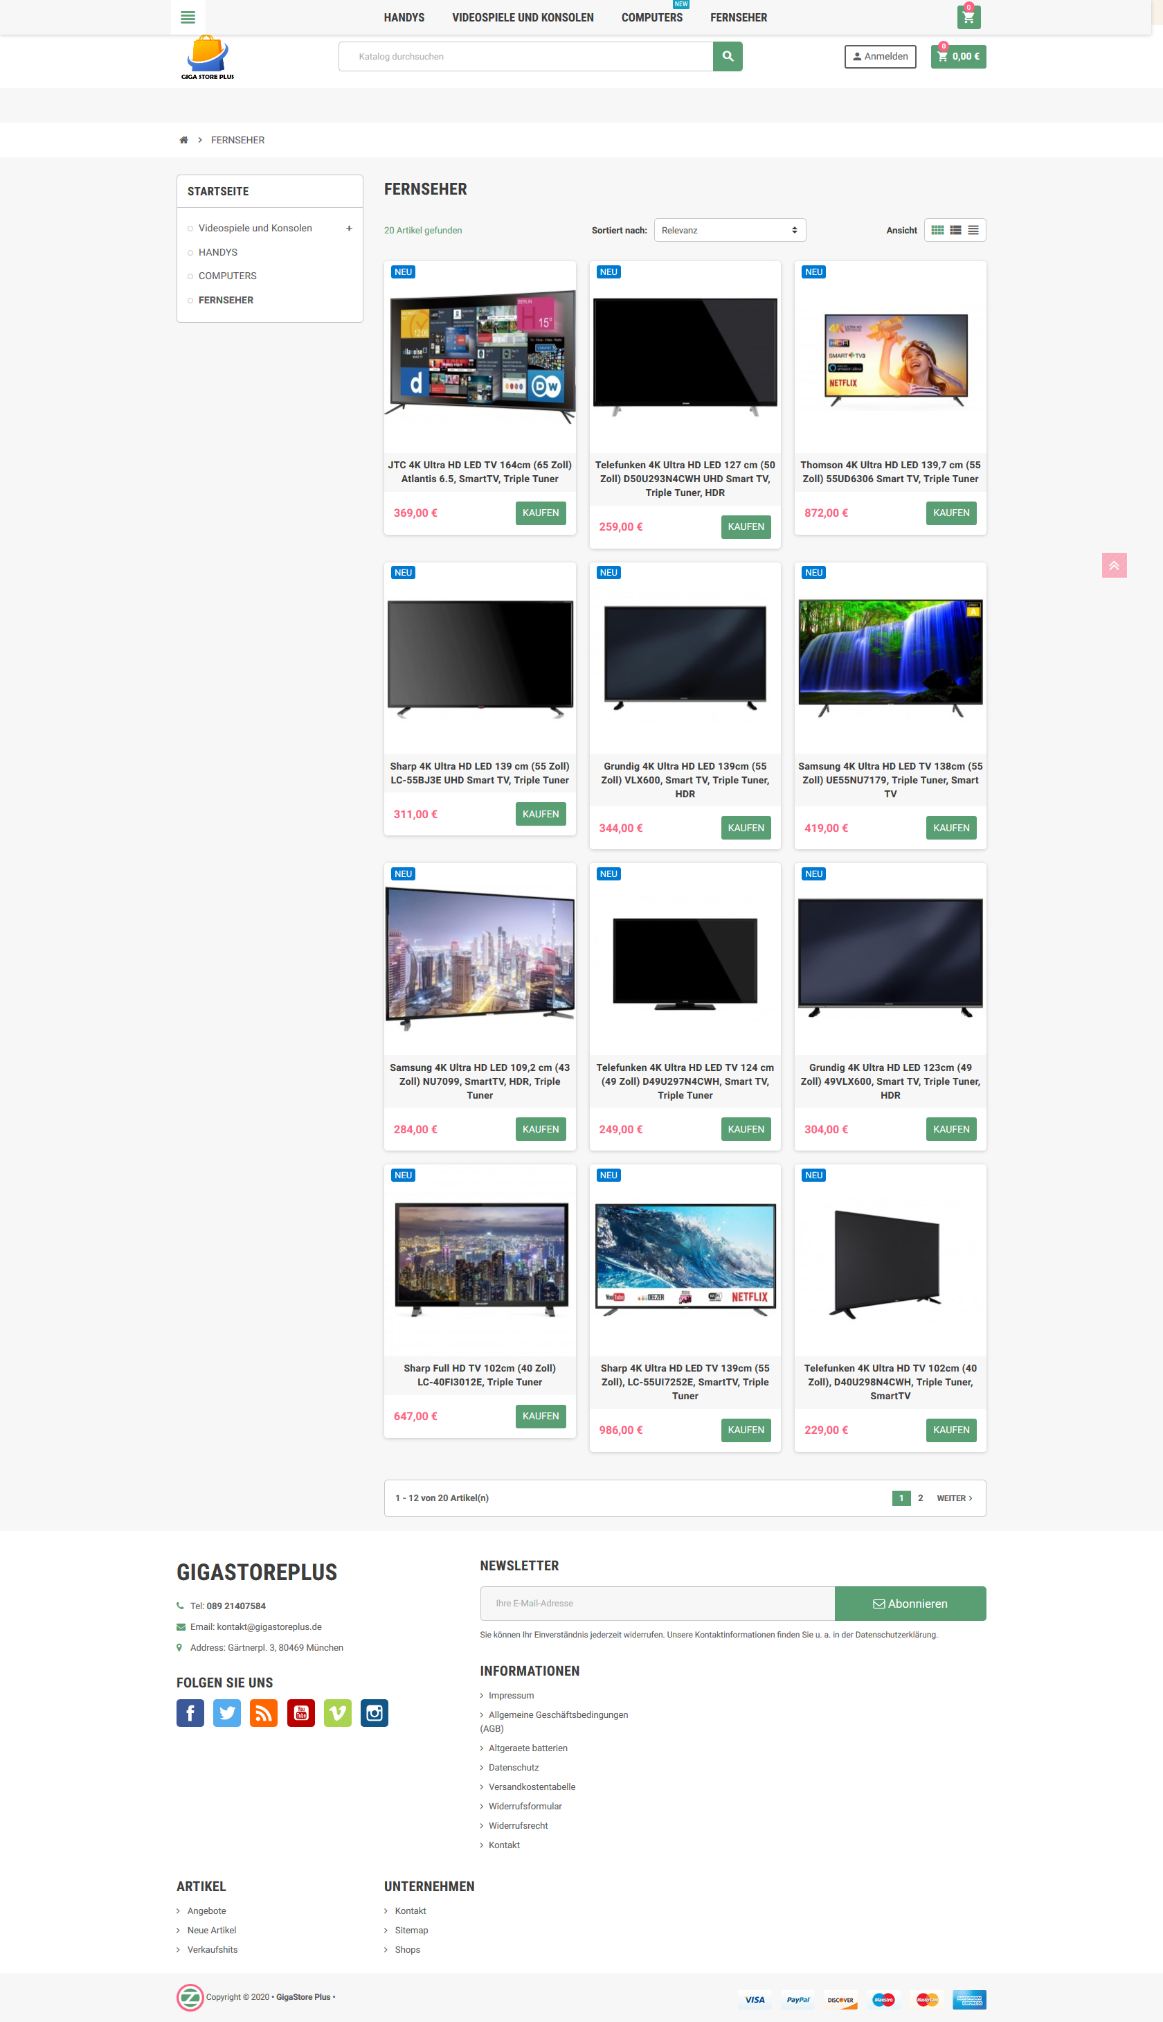Click the American Express payment icon
Image resolution: width=1163 pixels, height=2022 pixels.
pos(970,1999)
